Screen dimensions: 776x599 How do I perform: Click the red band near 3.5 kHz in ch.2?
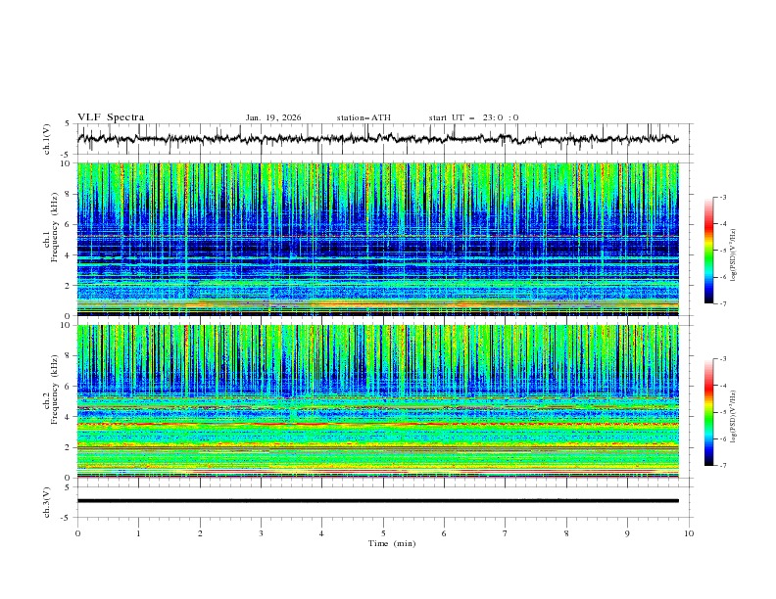click(378, 424)
